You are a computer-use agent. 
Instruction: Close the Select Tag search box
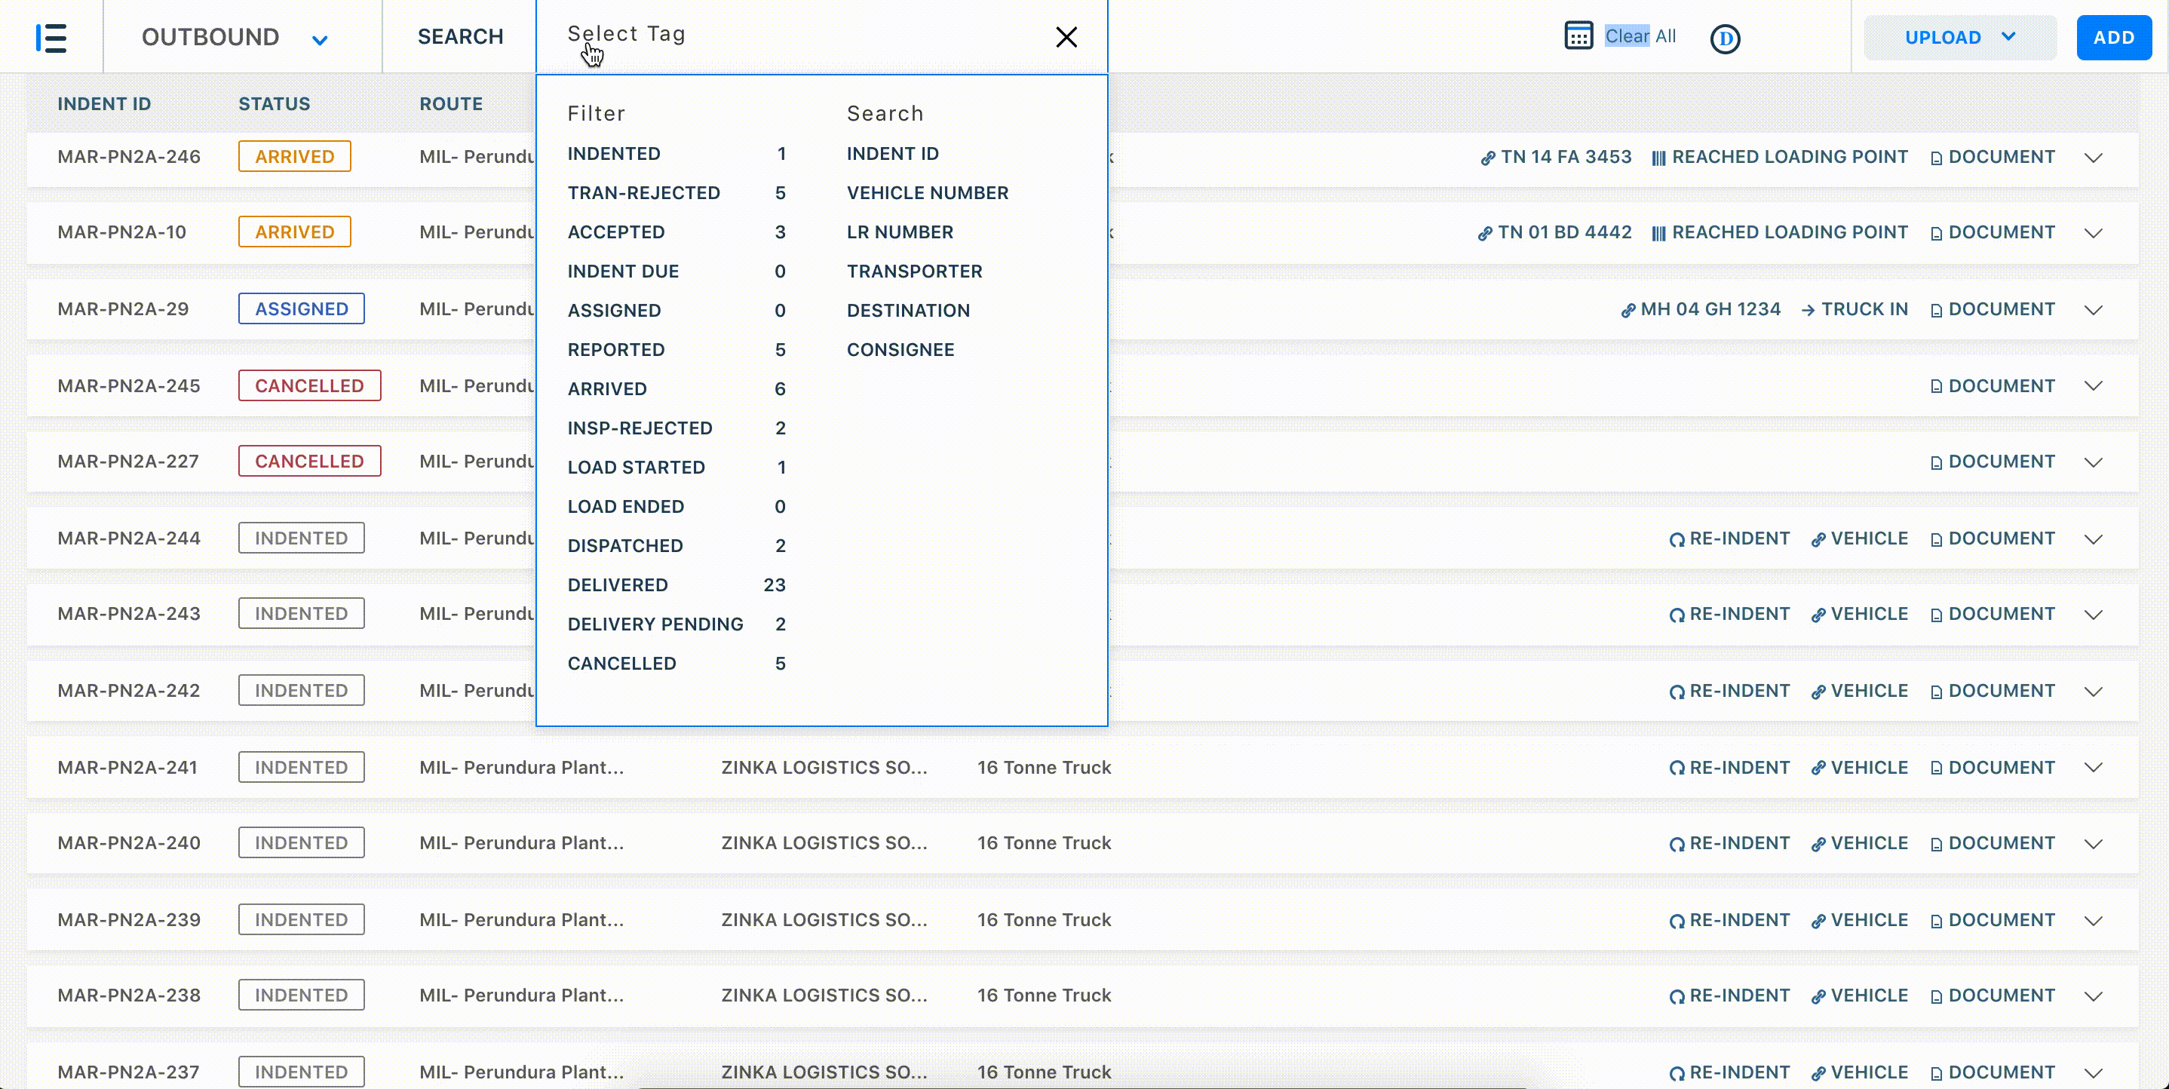(1066, 37)
